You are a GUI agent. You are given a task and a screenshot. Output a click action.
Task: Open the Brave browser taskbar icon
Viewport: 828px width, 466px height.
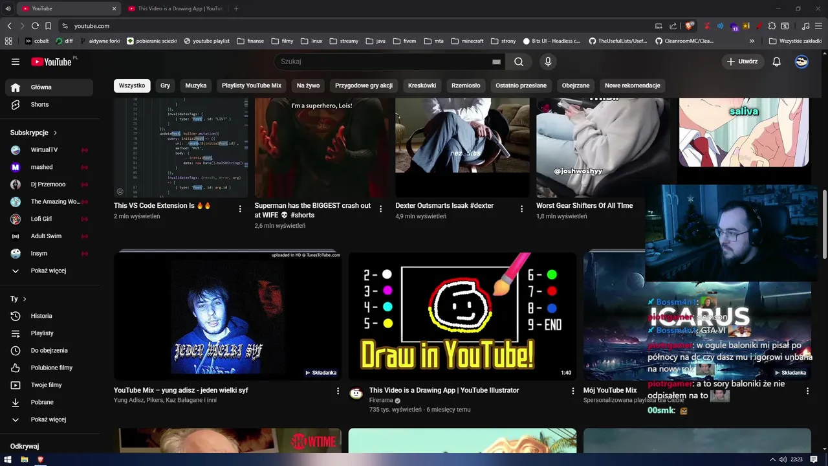(41, 460)
